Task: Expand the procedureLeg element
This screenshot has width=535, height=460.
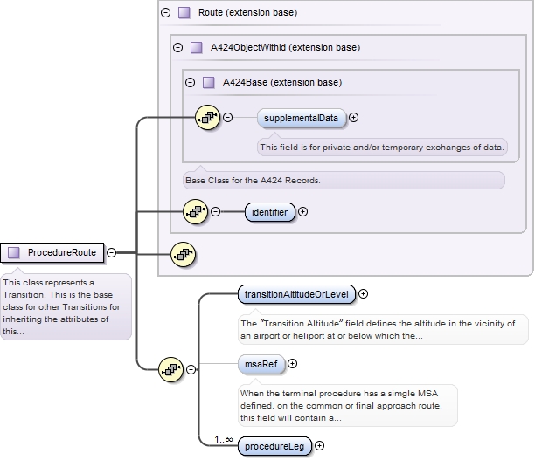Action: click(319, 446)
